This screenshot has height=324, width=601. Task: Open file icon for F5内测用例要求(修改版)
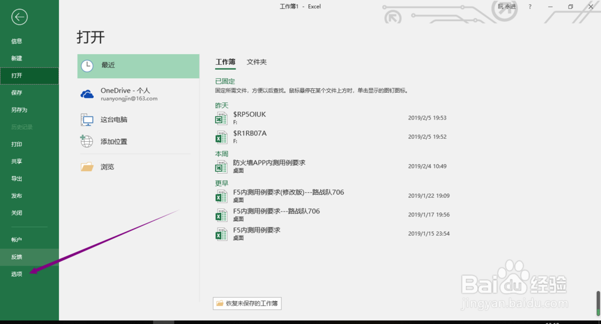tap(221, 196)
